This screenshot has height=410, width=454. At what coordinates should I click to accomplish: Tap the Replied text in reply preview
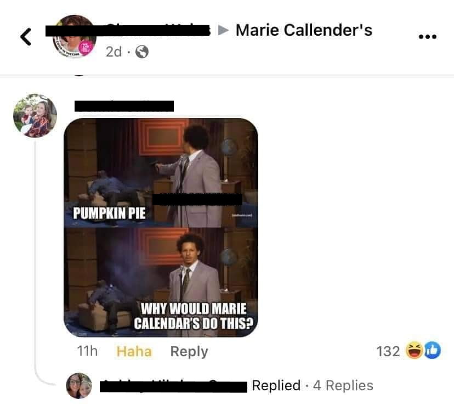[276, 385]
